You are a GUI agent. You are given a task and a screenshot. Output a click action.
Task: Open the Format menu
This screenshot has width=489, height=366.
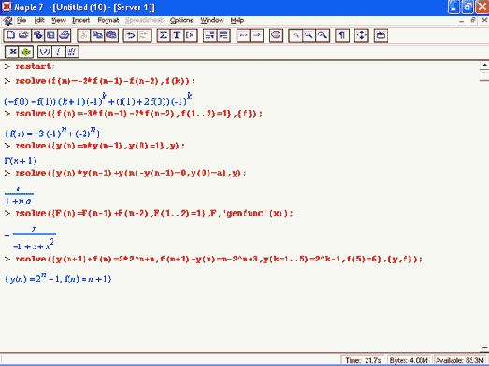tap(108, 21)
